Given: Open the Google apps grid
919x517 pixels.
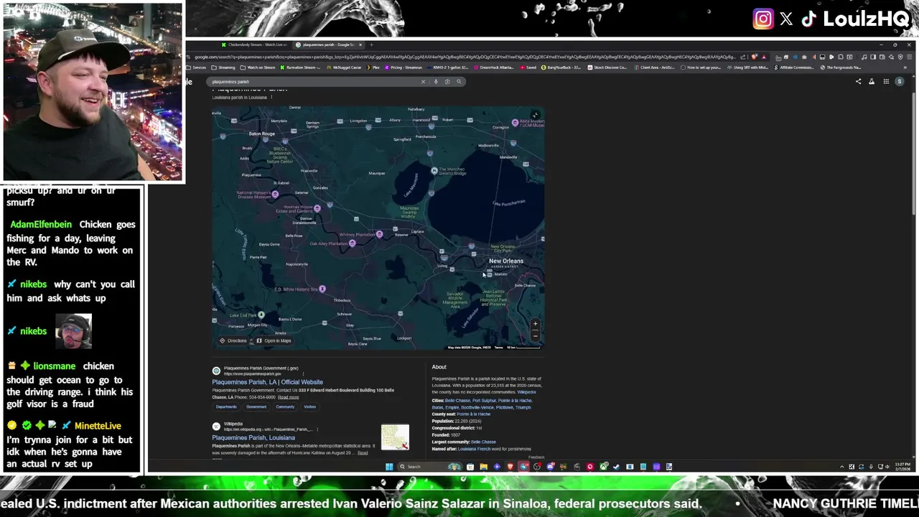Looking at the screenshot, I should 886,82.
